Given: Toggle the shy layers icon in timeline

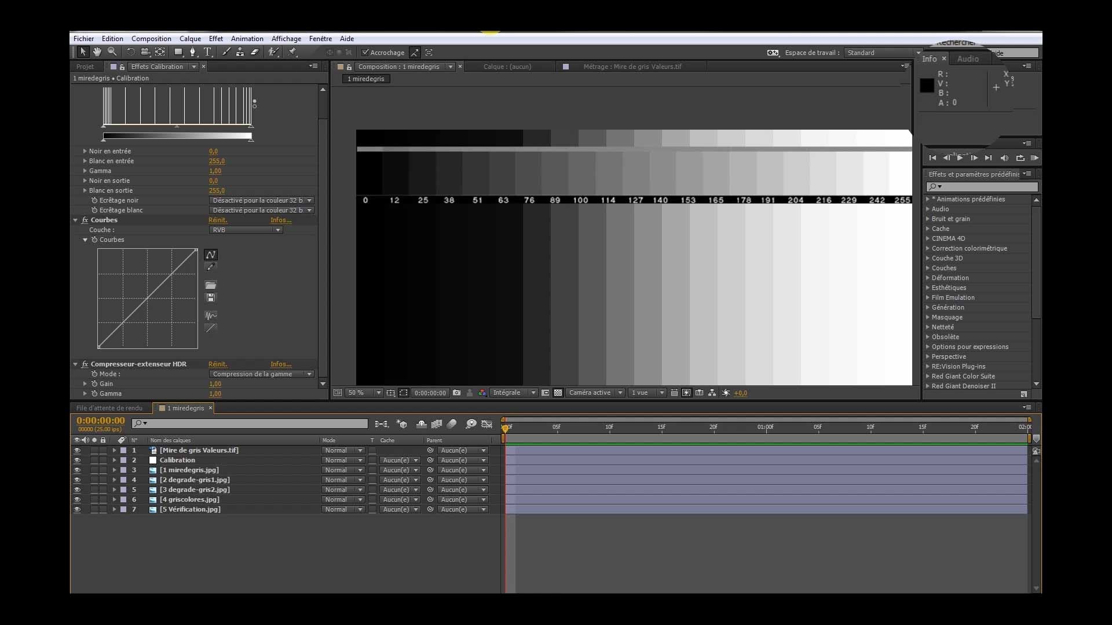Looking at the screenshot, I should tap(422, 424).
